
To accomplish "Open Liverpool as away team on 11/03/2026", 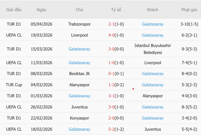I will tap(152, 63).
